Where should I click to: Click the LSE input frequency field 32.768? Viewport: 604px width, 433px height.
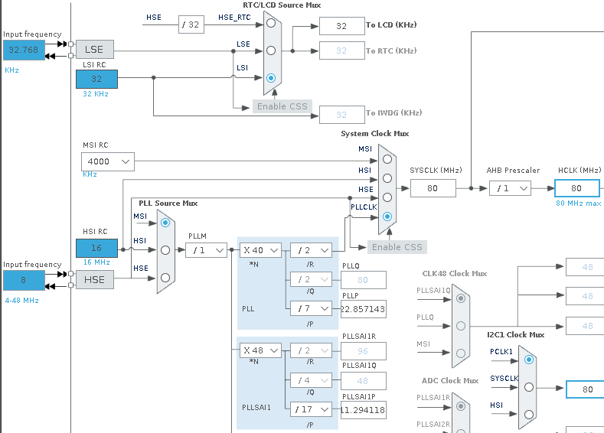(23, 50)
